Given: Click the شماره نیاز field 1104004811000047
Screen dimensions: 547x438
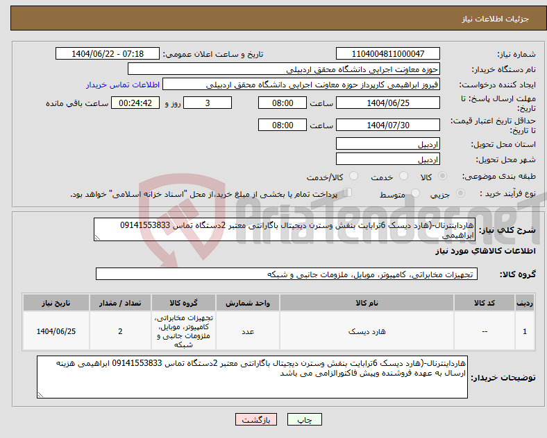Looking at the screenshot, I should (388, 53).
